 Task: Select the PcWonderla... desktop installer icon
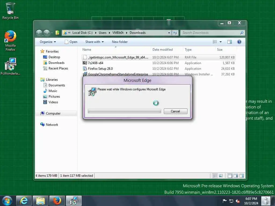click(x=10, y=67)
